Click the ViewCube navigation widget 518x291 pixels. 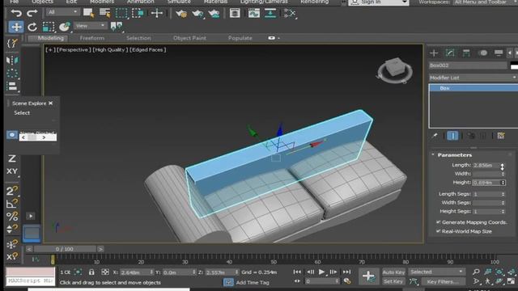(x=395, y=70)
